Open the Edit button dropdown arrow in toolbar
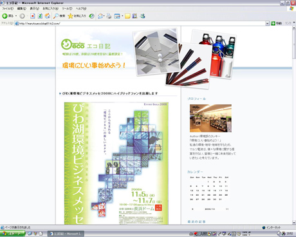Screen dimensions: 296x237 122,16
